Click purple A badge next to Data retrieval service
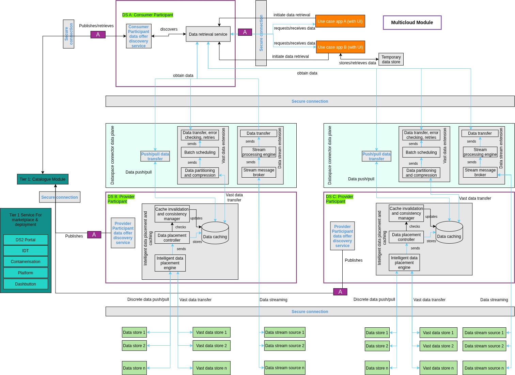This screenshot has height=375, width=515. tap(245, 32)
